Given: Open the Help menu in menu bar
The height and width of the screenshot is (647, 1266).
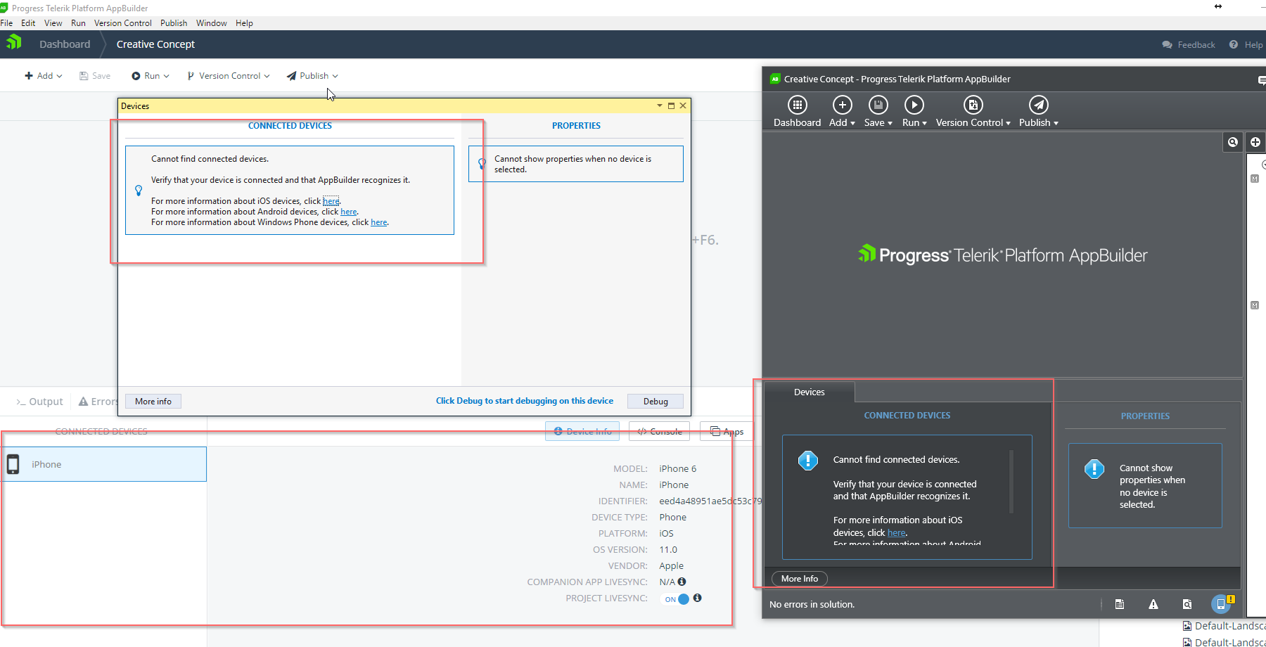Looking at the screenshot, I should click(x=244, y=23).
